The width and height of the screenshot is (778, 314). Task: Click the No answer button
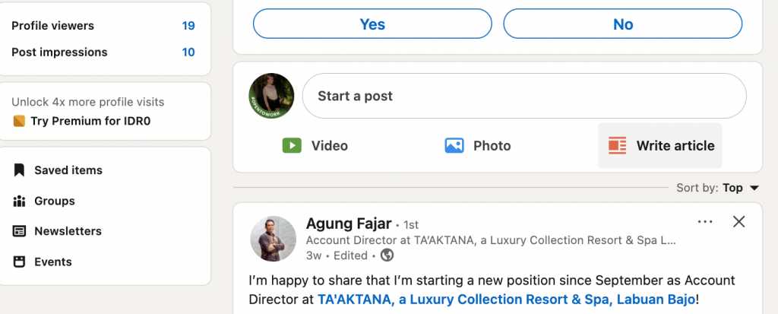click(x=623, y=24)
